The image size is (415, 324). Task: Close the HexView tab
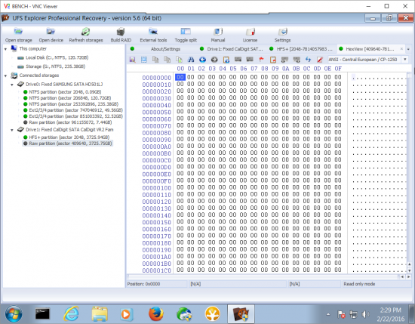click(401, 49)
